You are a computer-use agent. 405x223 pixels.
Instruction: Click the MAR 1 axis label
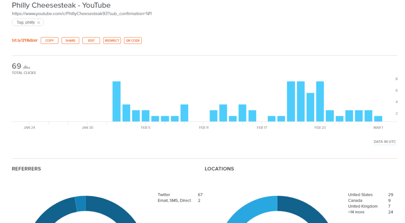(x=378, y=127)
